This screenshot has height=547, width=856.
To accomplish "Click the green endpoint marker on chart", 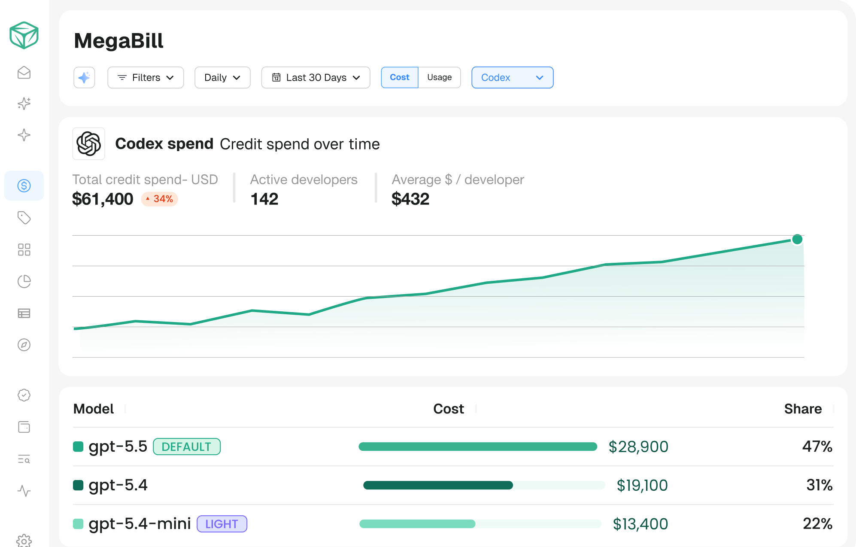I will pos(797,239).
